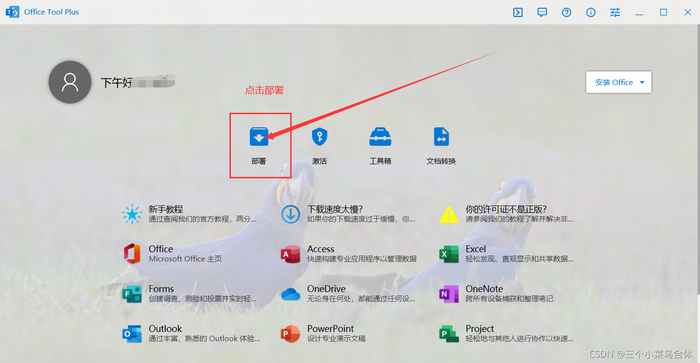Click the user avatar picture
Viewport: 700px width, 363px height.
(x=70, y=82)
